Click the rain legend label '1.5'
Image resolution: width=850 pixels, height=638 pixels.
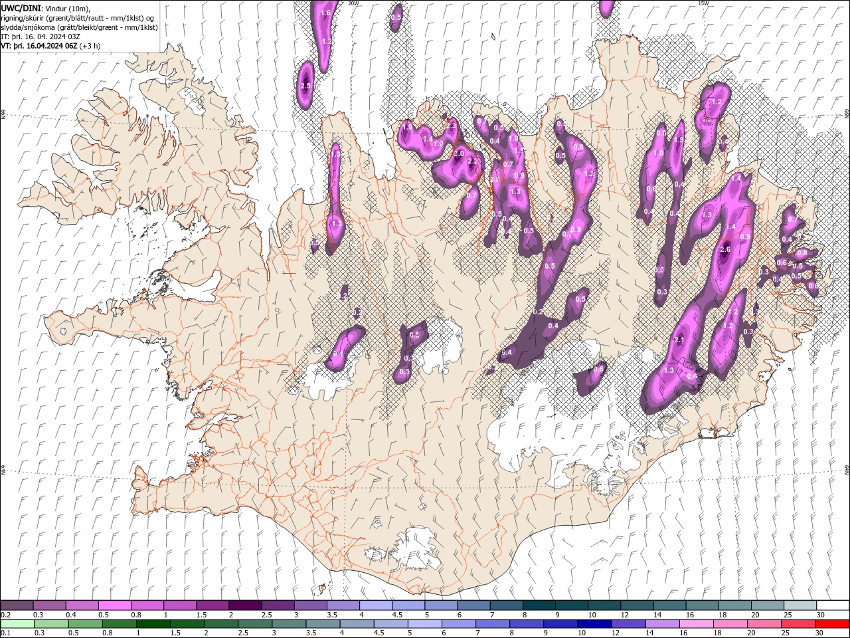pyautogui.click(x=176, y=633)
